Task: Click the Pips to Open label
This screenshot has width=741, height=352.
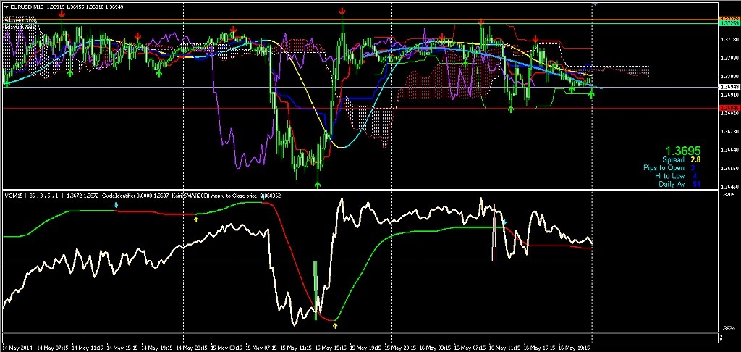Action: point(664,168)
